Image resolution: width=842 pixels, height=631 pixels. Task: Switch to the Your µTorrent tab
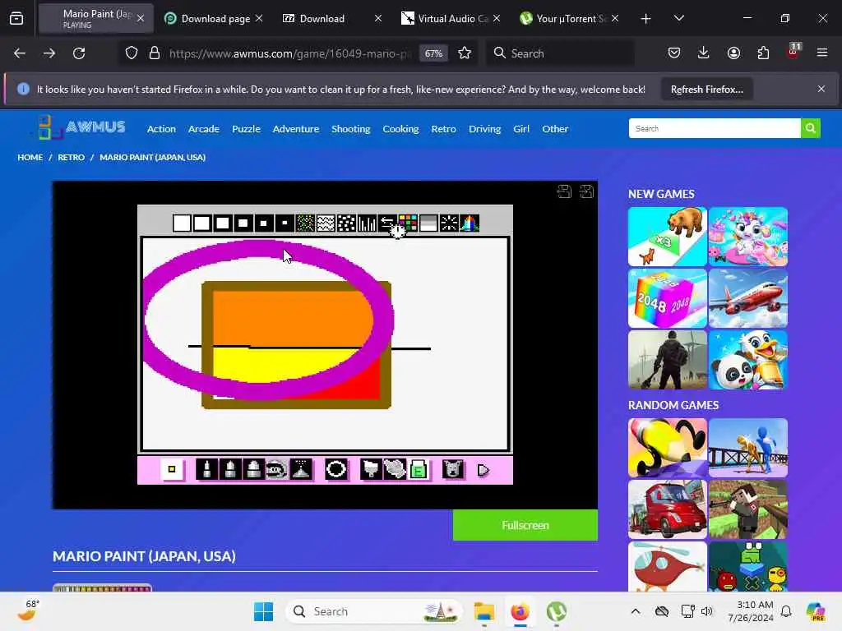pos(571,18)
